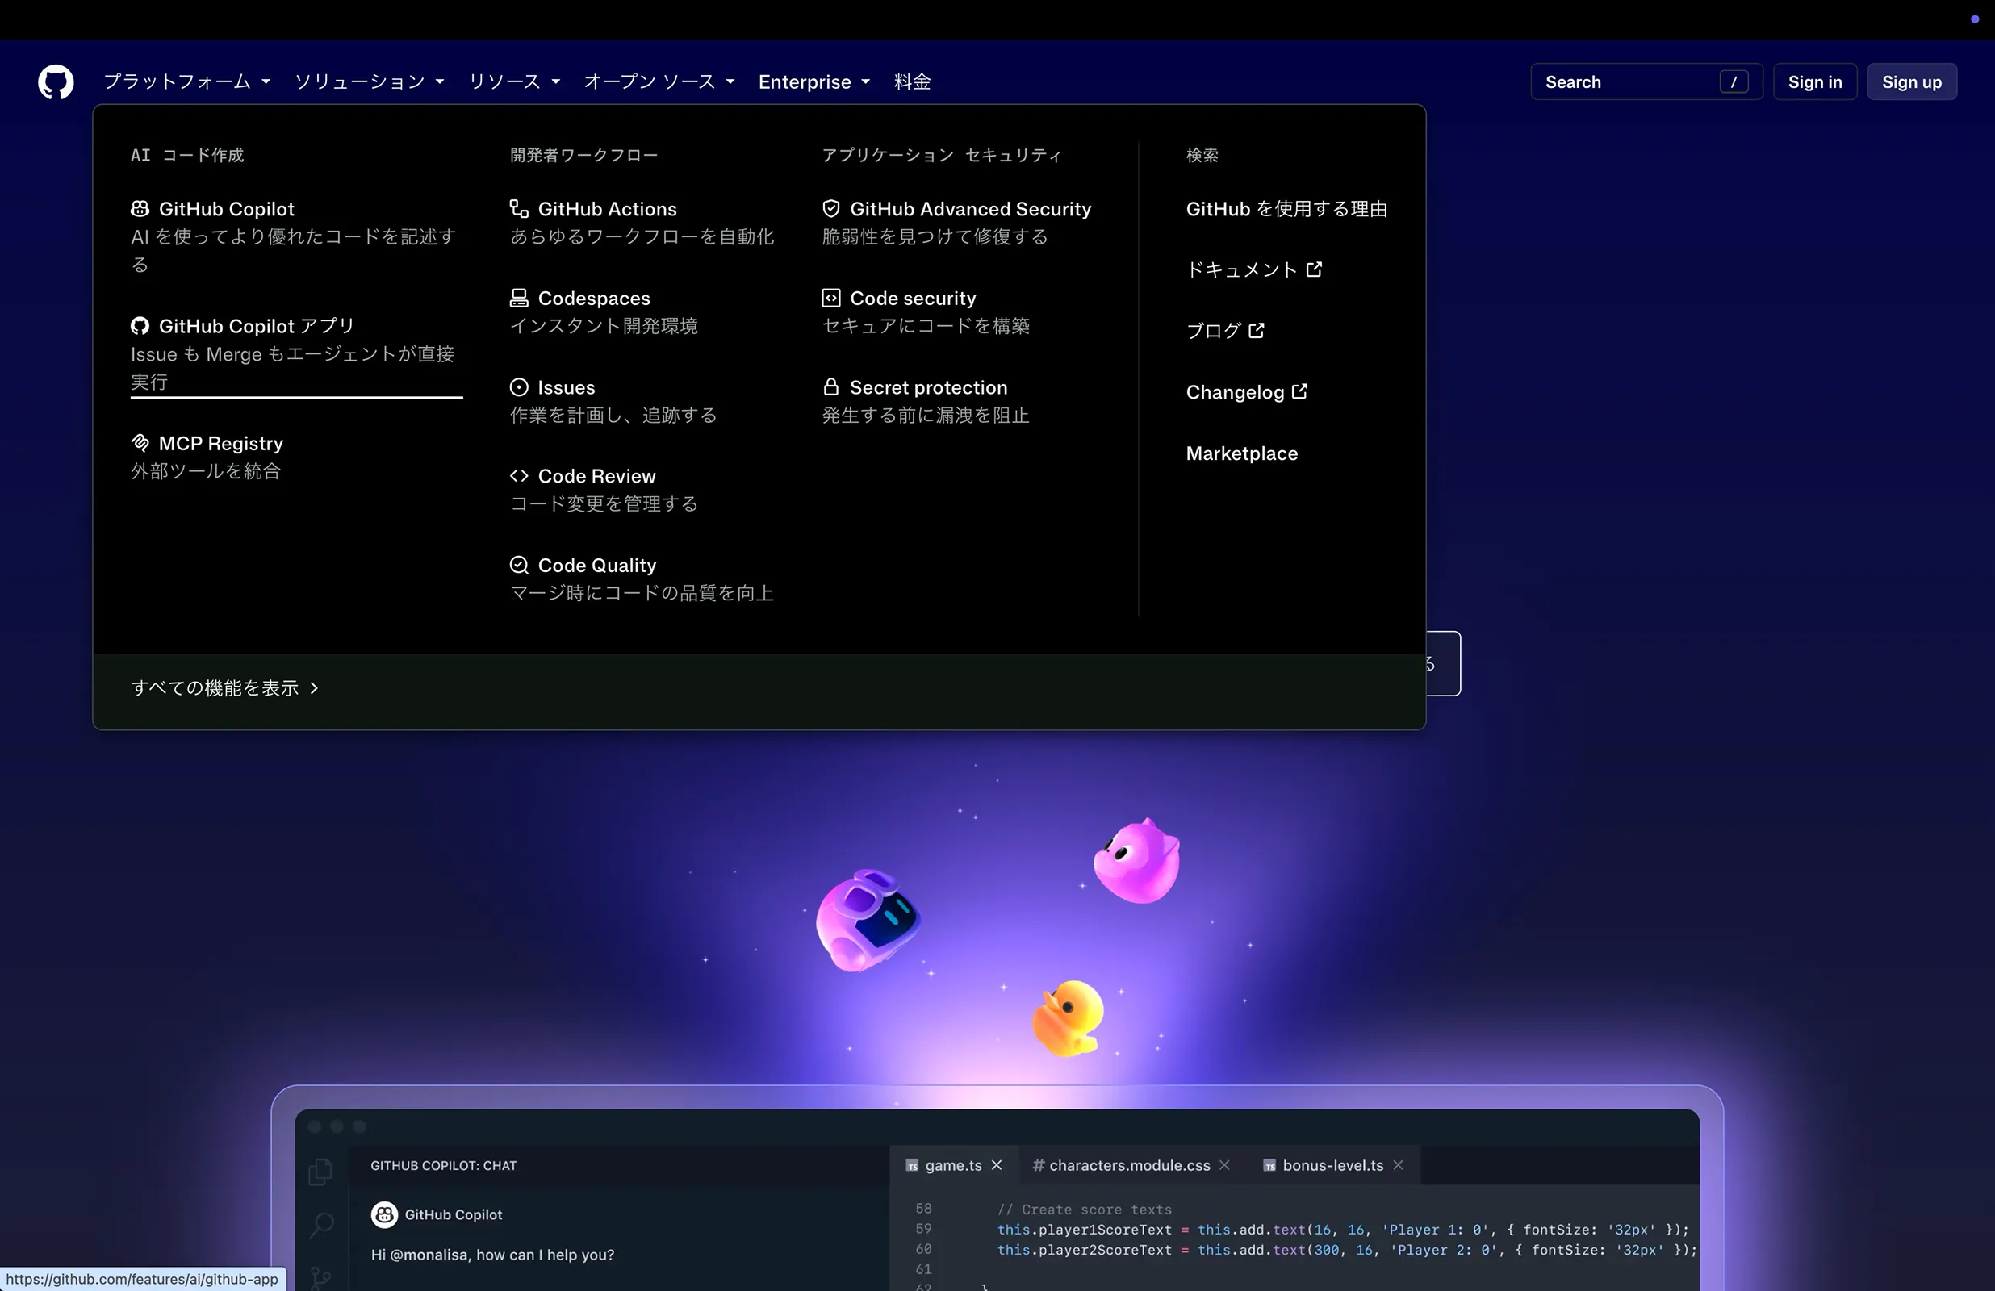Open the 料金 pricing page

click(912, 81)
